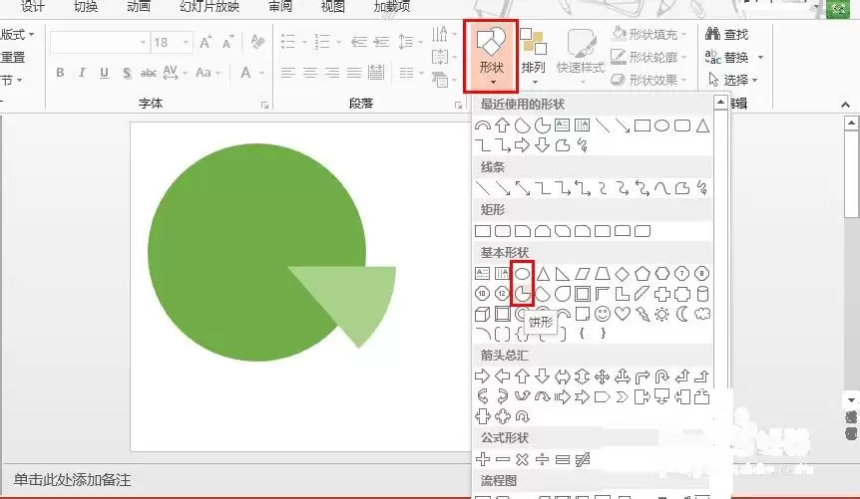Pick the Right Triangle in Basic Shapes
The height and width of the screenshot is (499, 860).
(x=562, y=273)
